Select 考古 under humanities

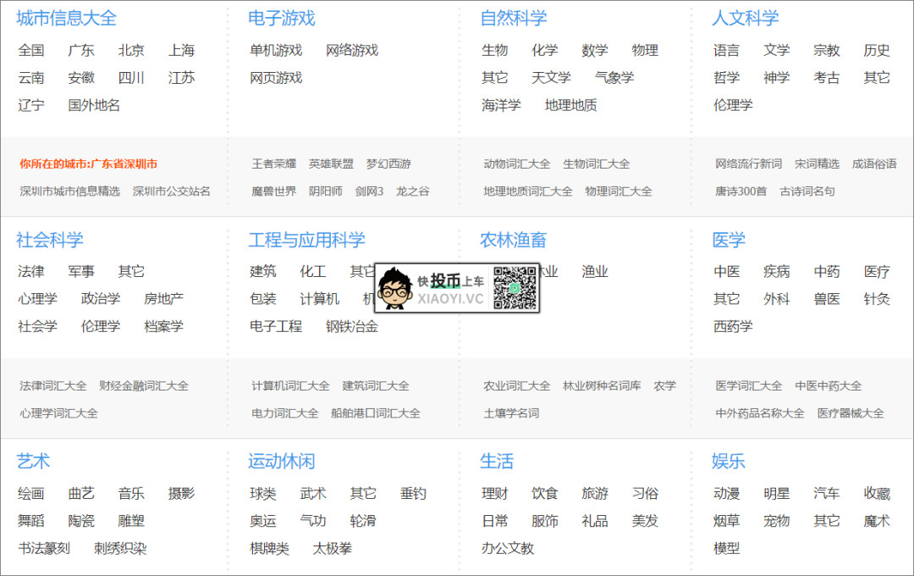coord(827,78)
